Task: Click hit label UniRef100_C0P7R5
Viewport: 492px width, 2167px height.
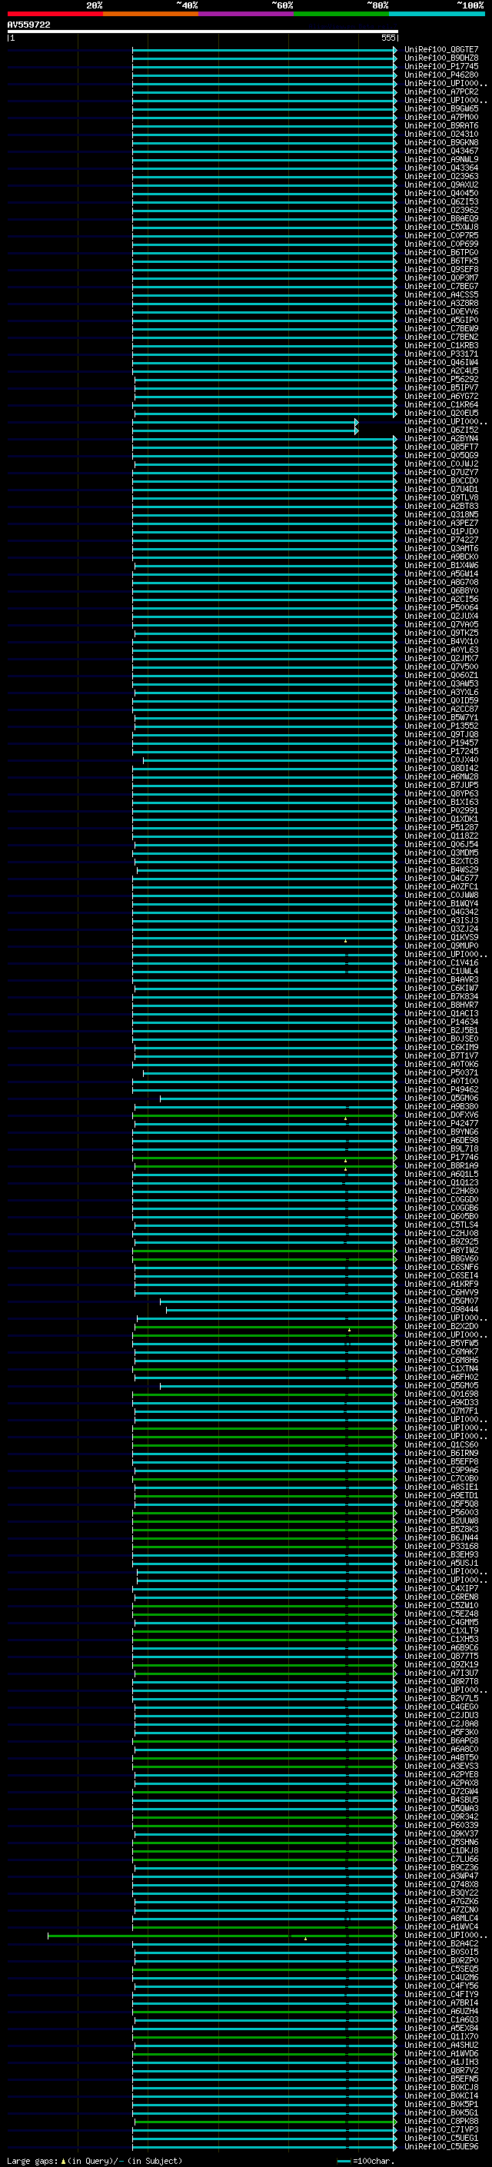Action: coord(440,235)
